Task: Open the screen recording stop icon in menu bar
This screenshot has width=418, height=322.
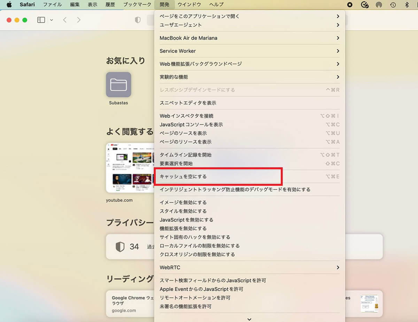Action: (x=350, y=5)
